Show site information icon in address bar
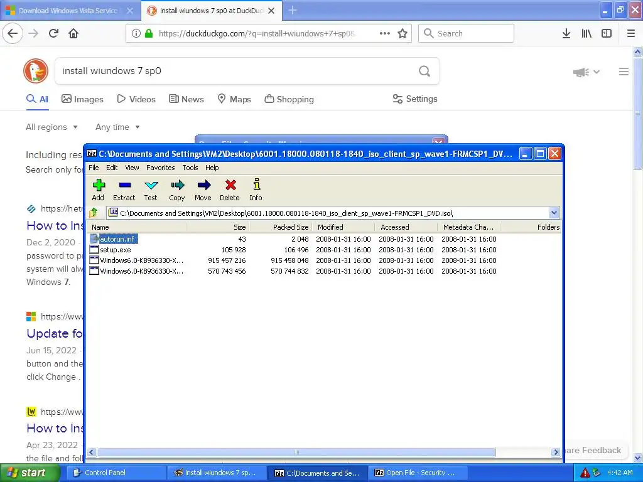 tap(136, 33)
